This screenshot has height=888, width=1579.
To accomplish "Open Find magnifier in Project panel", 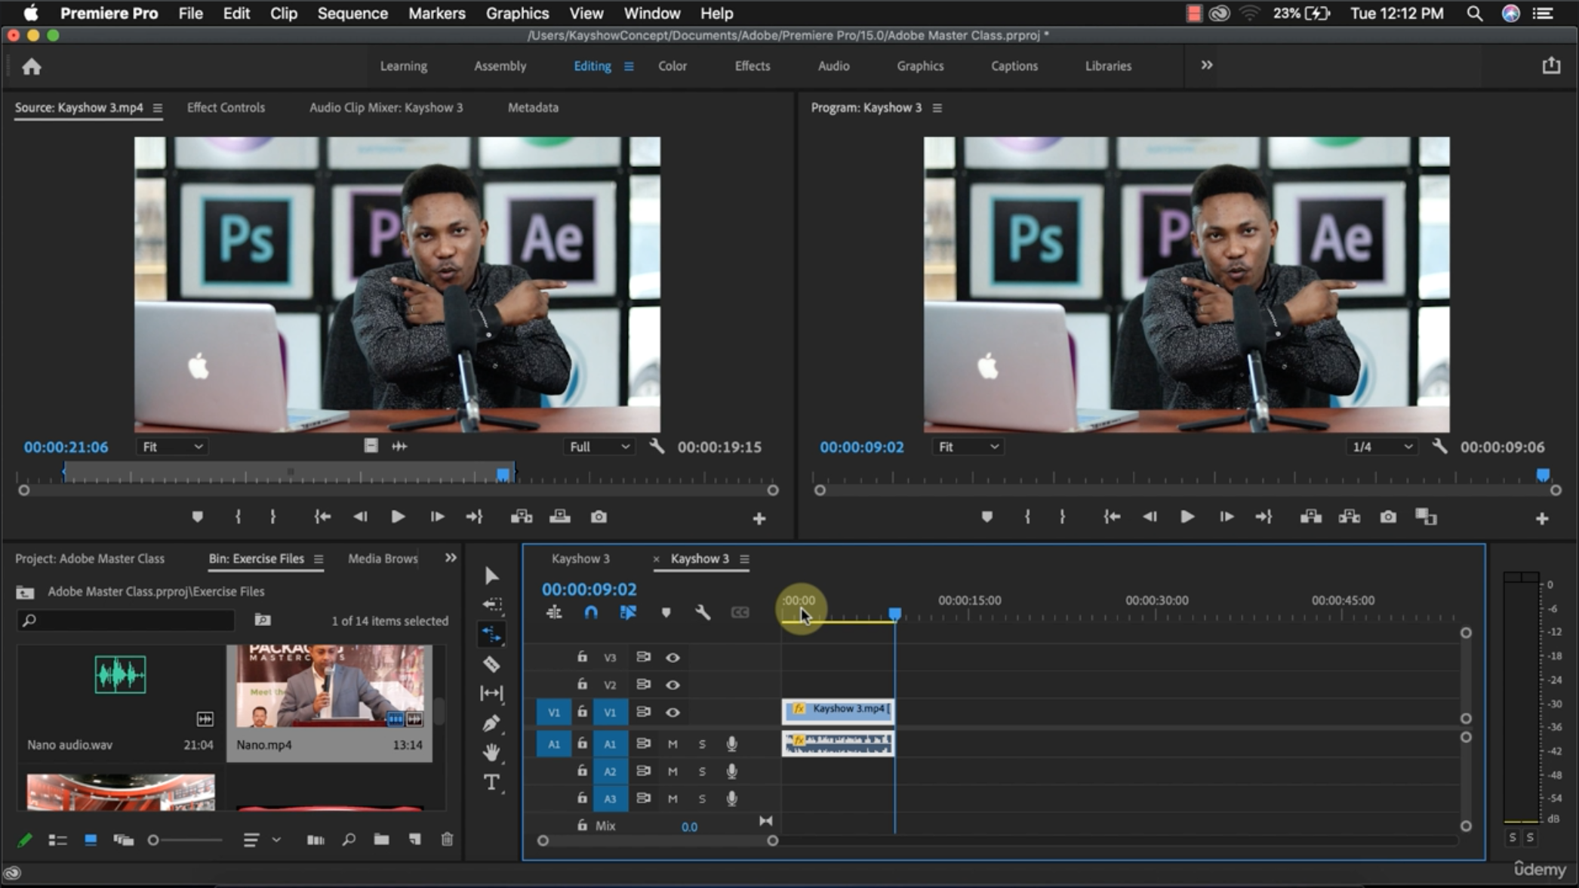I will (349, 840).
